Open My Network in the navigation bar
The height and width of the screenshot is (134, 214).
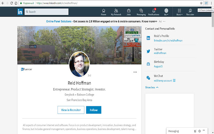pos(116,12)
